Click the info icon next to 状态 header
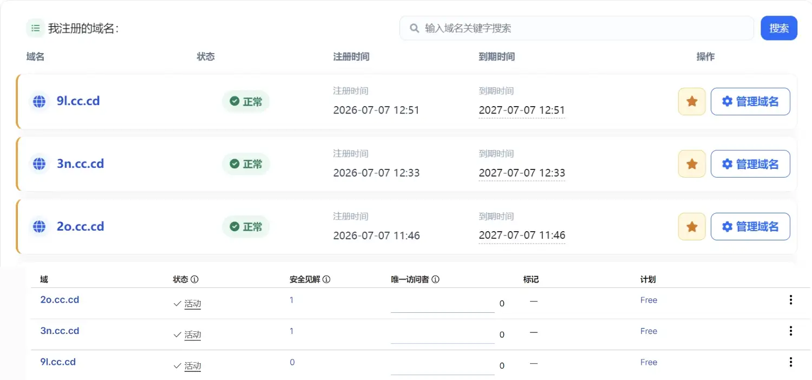 (x=195, y=280)
